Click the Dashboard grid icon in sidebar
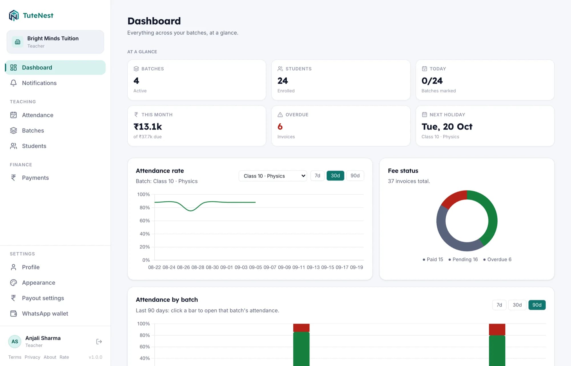 pyautogui.click(x=13, y=68)
